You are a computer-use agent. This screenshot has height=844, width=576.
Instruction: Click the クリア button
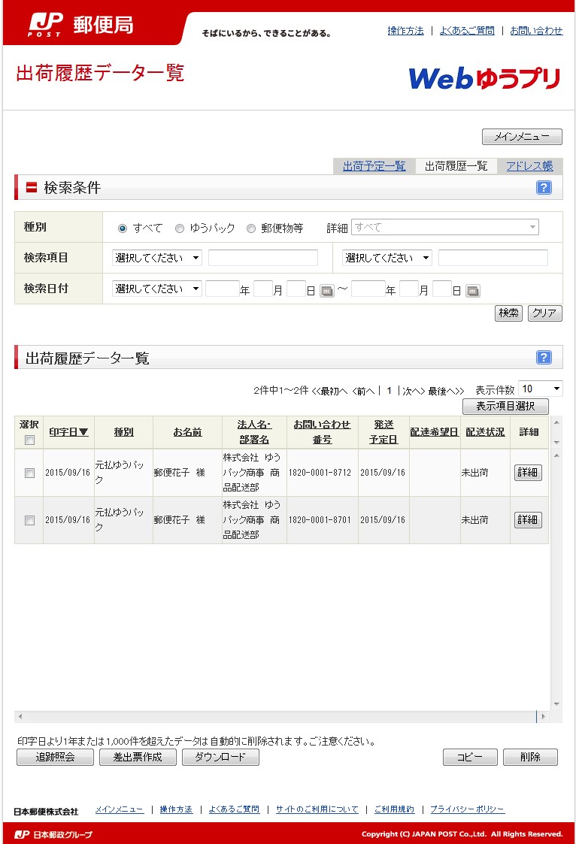point(544,313)
